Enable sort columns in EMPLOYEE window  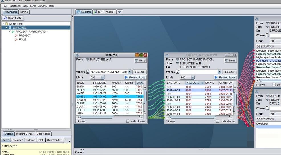128,121
